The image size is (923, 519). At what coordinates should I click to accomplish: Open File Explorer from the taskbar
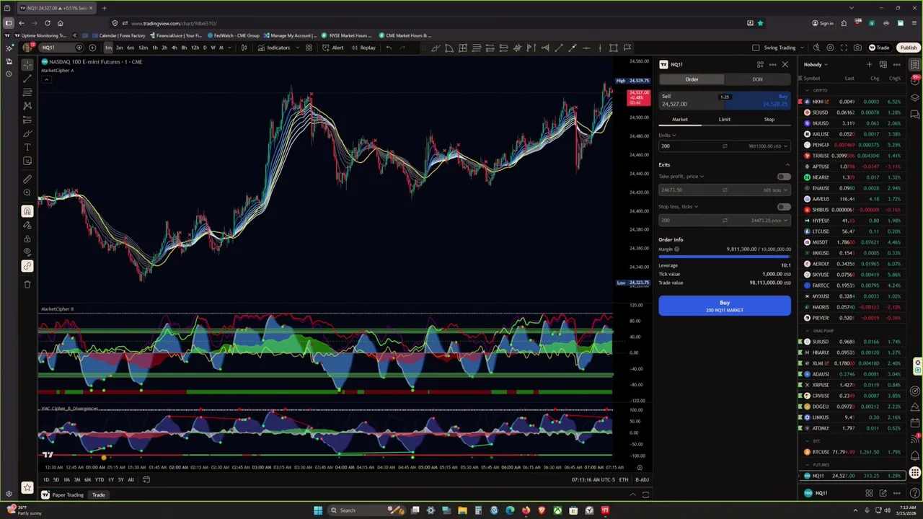[x=462, y=510]
